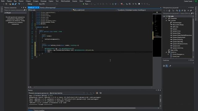Click the Home icon in Solution Explorer

[169, 11]
